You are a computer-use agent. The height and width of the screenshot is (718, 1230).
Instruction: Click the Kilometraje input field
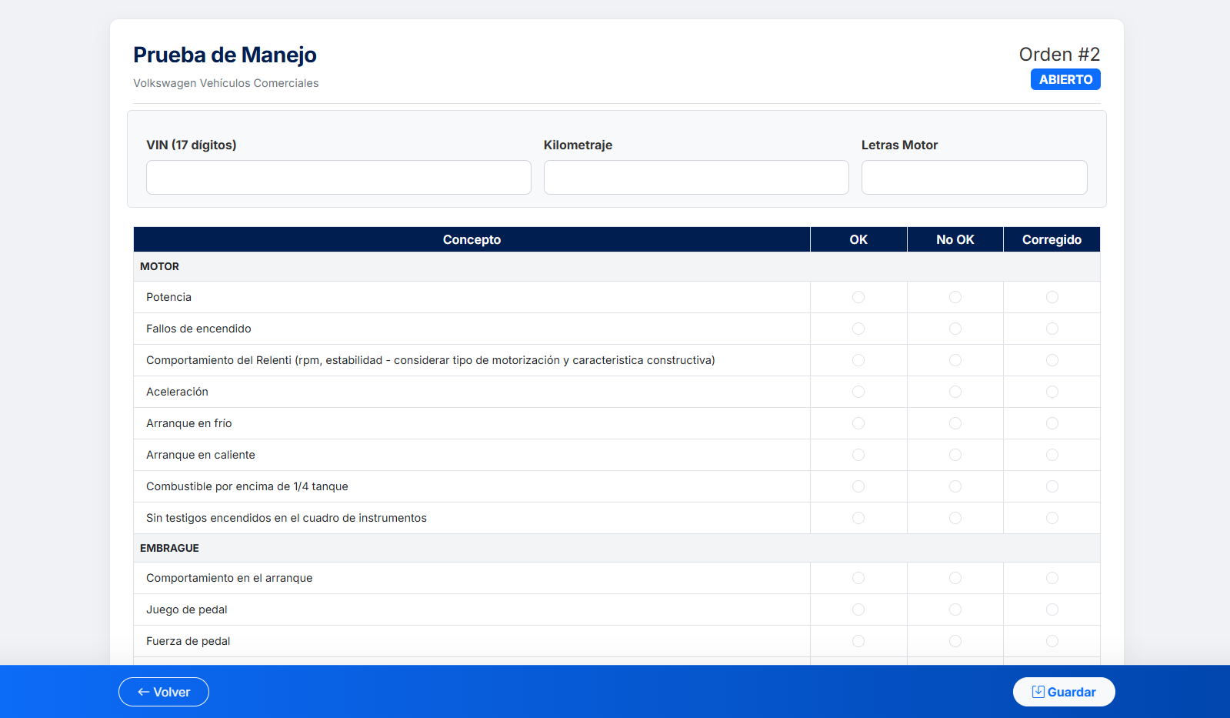click(x=695, y=177)
